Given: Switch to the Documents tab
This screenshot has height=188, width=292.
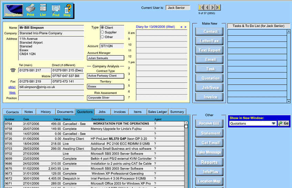Looking at the screenshot, I should 66,112.
